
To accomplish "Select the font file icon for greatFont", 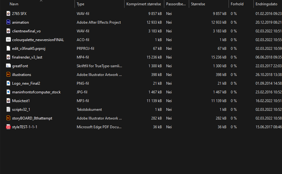I will pos(8,66).
